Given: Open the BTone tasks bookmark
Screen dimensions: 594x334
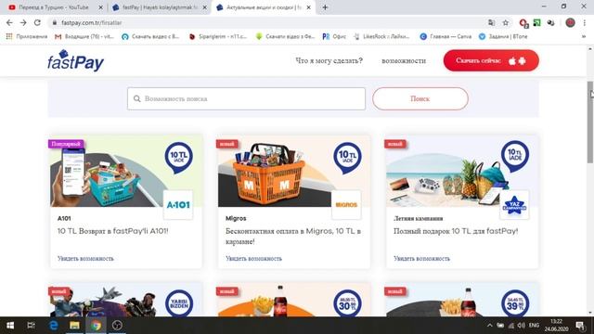Looking at the screenshot, I should (503, 36).
